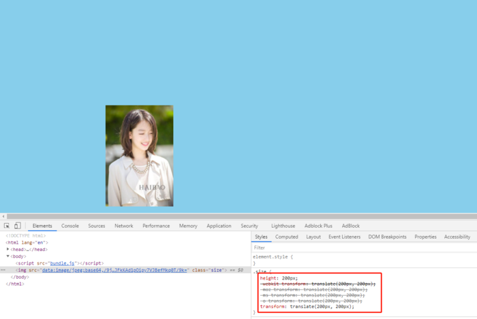Viewport: 477px width, 319px height.
Task: Open the img node actions ellipsis
Action: 3,270
